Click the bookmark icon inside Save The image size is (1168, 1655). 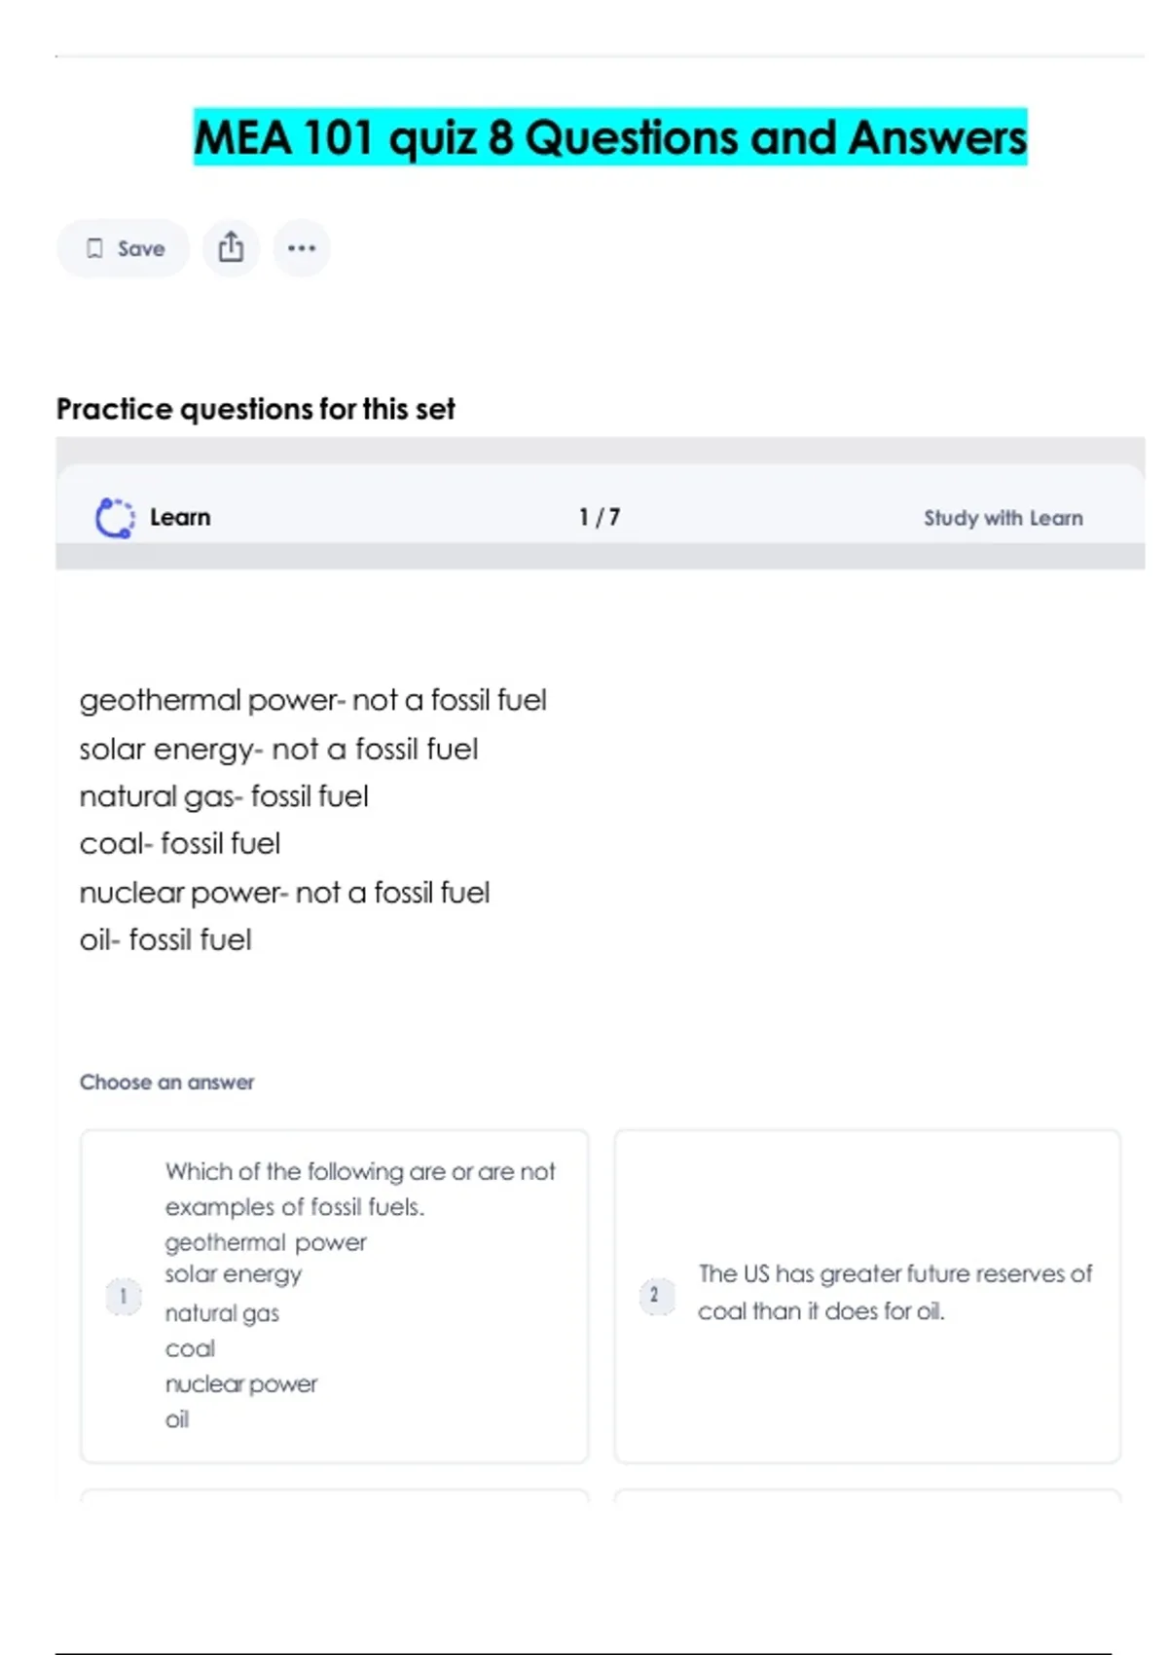[x=94, y=248]
